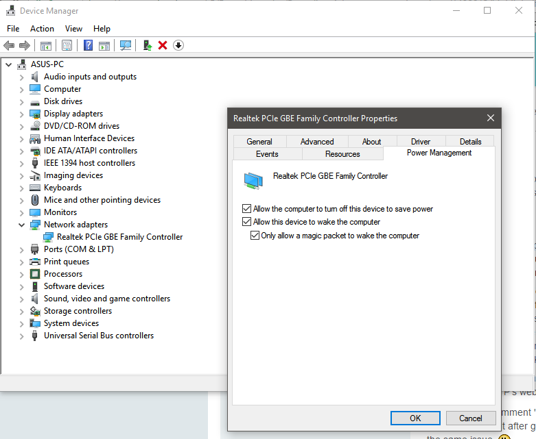Collapse the Network adapters category
Image resolution: width=536 pixels, height=439 pixels.
[21, 225]
